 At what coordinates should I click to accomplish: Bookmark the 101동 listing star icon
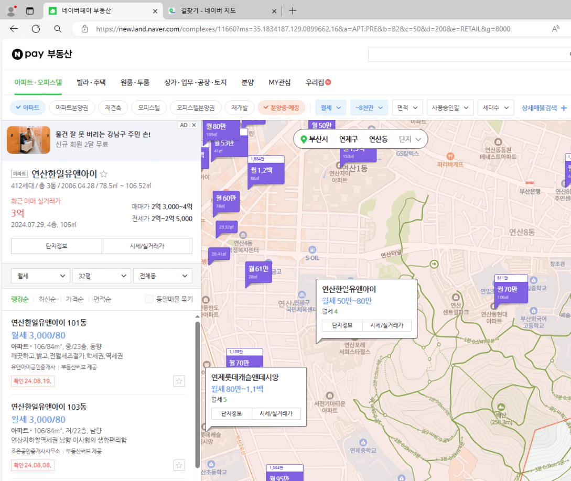[179, 381]
